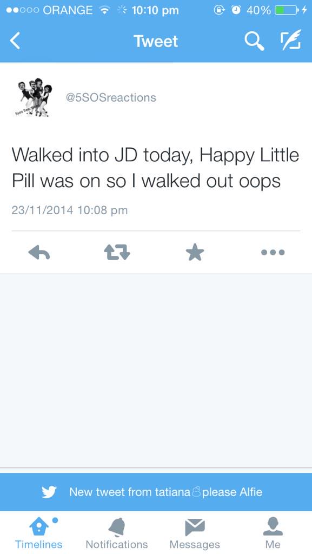
Task: Reply to the tweet with arrow icon
Action: [x=39, y=253]
